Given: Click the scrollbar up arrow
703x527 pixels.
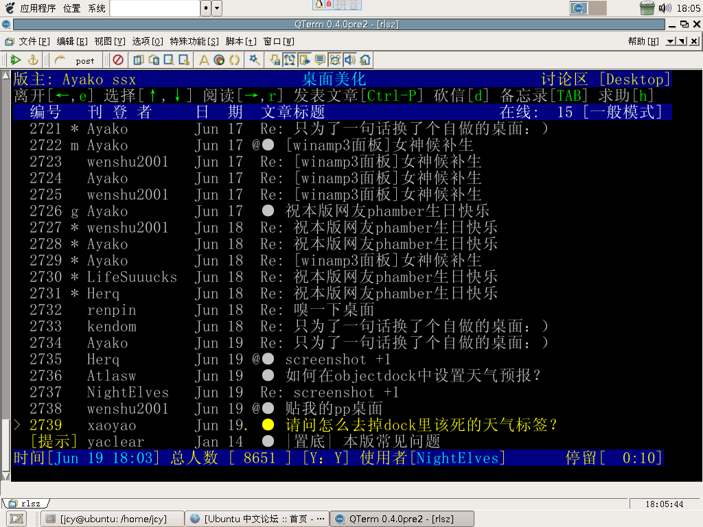Looking at the screenshot, I should point(5,75).
